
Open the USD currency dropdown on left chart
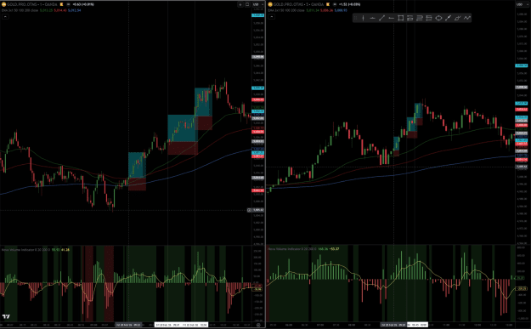point(258,4)
